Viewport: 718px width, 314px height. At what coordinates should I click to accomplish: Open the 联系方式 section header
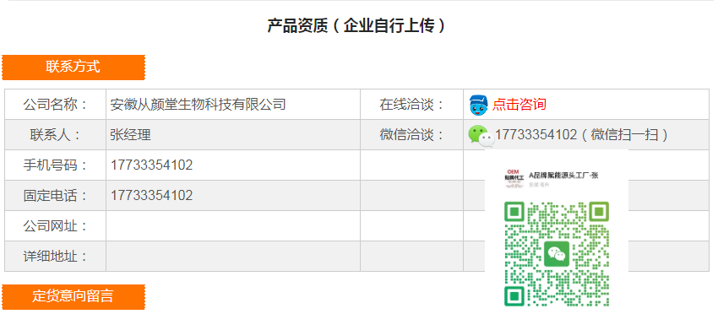(73, 68)
